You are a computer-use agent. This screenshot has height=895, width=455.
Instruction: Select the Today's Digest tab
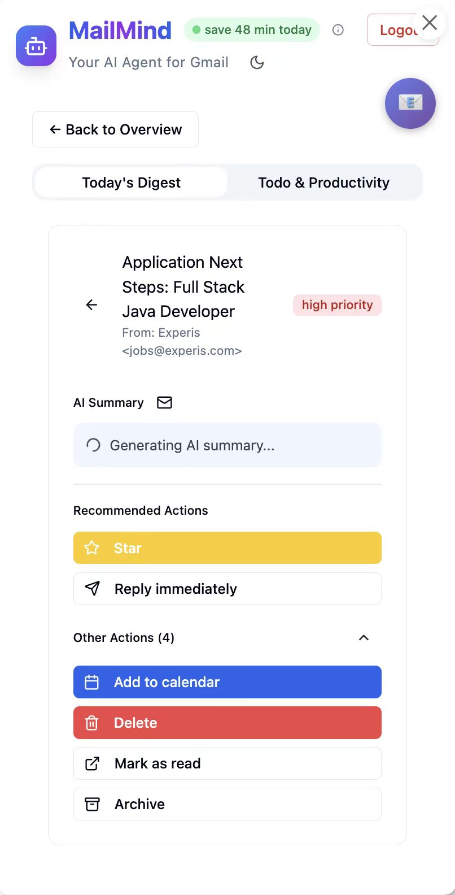pos(132,183)
